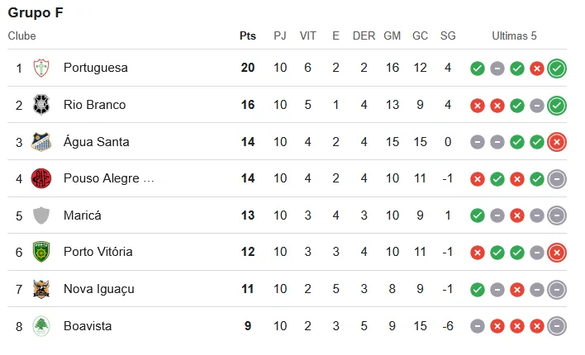The image size is (585, 355).
Task: Click the Nova Iguaçu club crest icon
Action: point(41,289)
